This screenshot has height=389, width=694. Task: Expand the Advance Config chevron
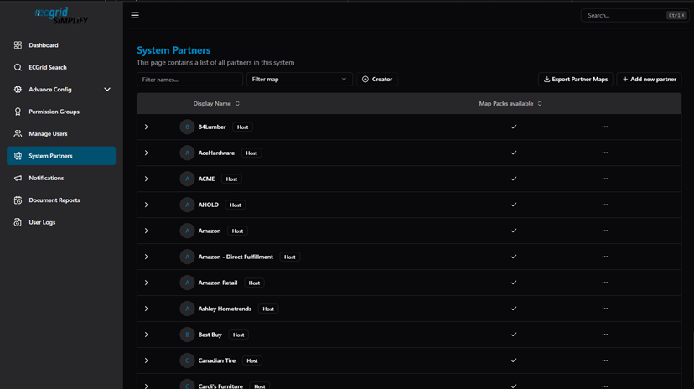[107, 90]
